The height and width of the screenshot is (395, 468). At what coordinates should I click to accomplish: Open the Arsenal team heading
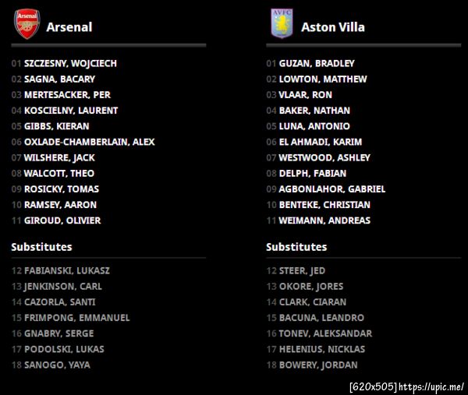[x=69, y=27]
